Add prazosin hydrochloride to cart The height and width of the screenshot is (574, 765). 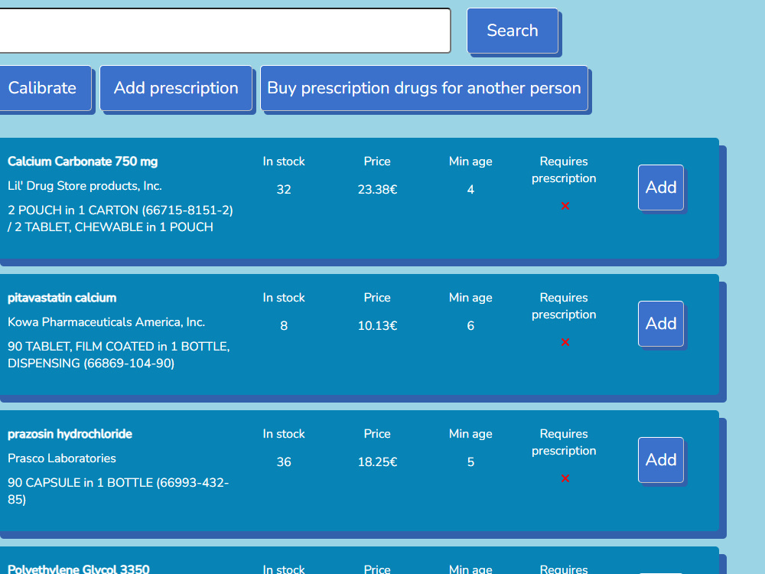(x=661, y=460)
